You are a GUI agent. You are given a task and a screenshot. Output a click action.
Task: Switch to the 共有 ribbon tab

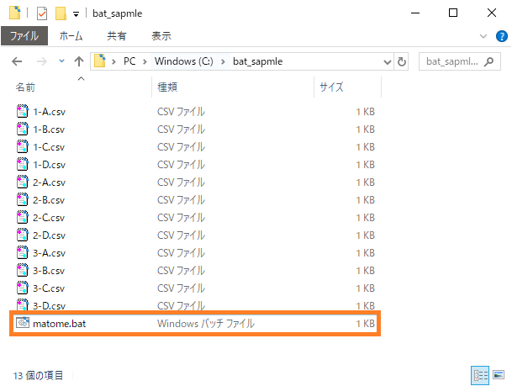click(x=117, y=36)
